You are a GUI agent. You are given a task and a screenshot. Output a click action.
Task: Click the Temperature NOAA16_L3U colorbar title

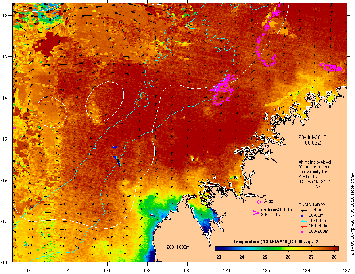click(x=276, y=241)
